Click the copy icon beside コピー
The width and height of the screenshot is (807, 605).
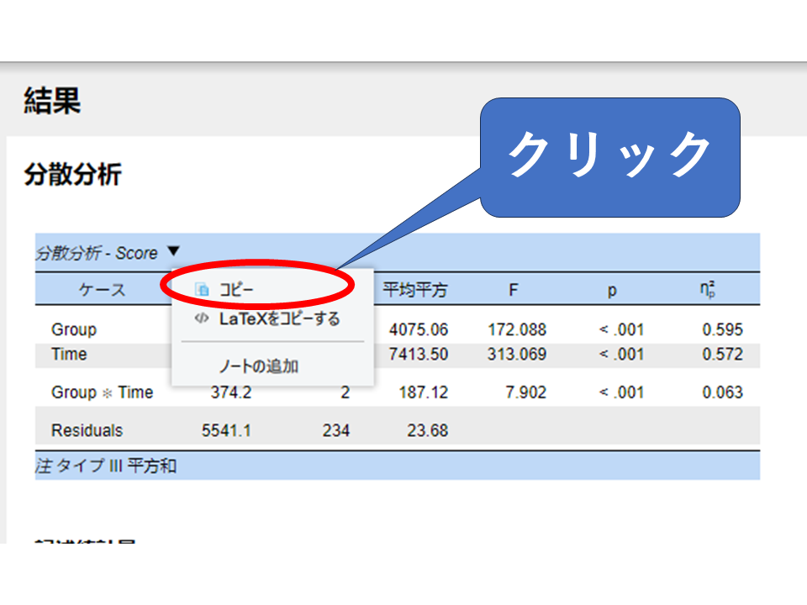pyautogui.click(x=202, y=289)
